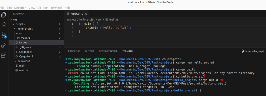Open the Run and Debug icon
Image resolution: width=266 pixels, height=96 pixels.
4,45
